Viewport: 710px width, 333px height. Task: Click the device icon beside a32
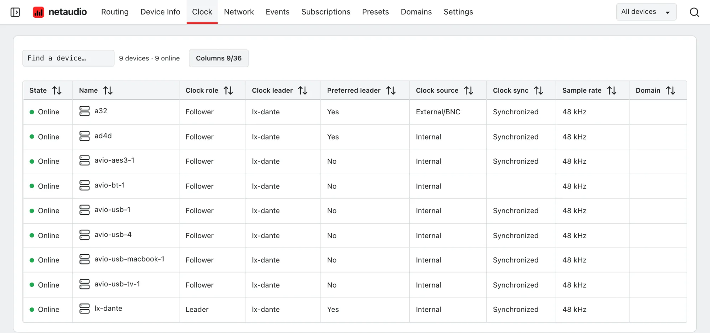84,111
